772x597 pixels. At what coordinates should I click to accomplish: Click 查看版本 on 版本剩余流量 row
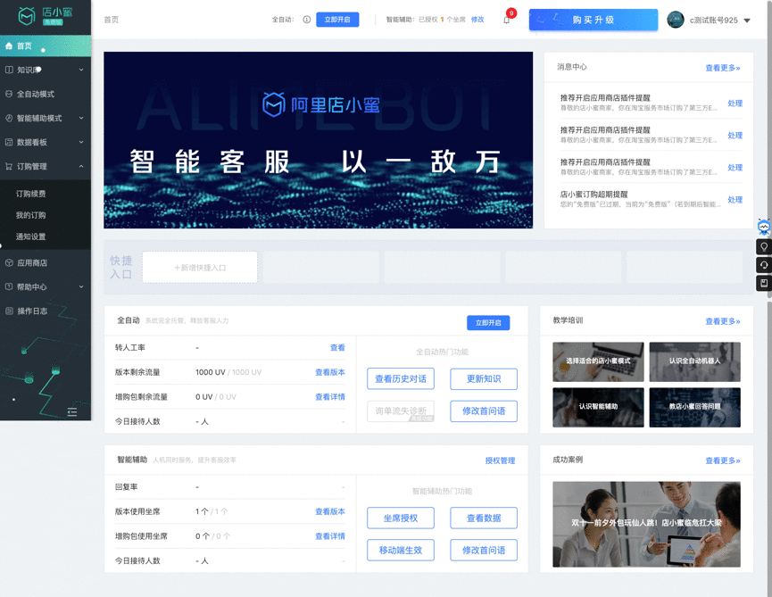pos(330,372)
